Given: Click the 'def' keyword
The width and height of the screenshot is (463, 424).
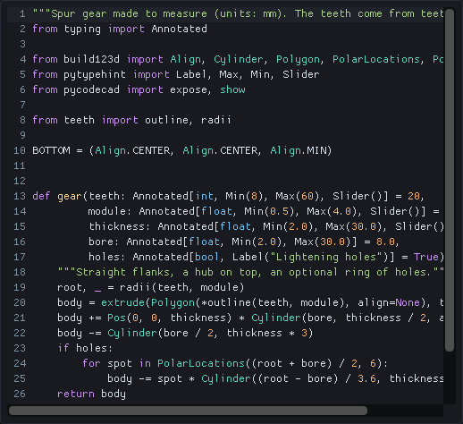Looking at the screenshot, I should point(41,196).
